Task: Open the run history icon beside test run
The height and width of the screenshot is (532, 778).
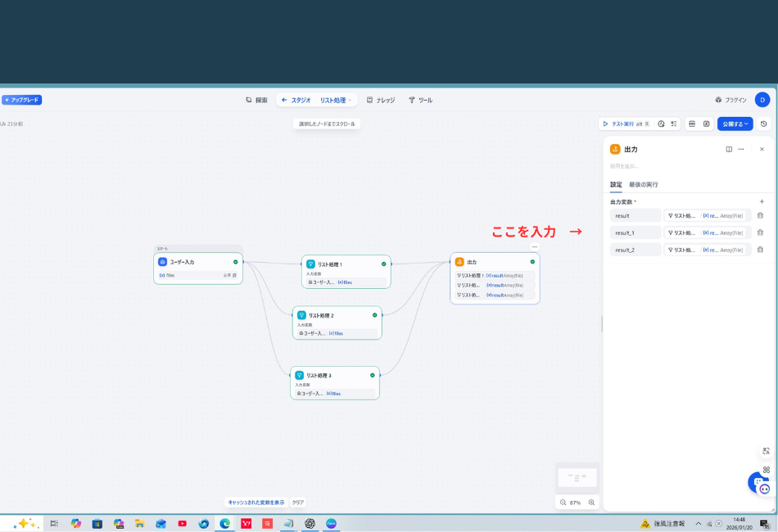Action: pyautogui.click(x=661, y=124)
